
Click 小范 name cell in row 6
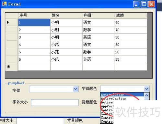66,59
